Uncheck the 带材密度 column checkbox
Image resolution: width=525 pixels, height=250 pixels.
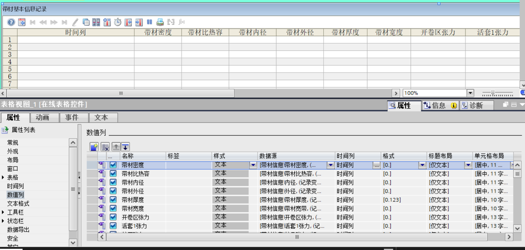[113, 165]
